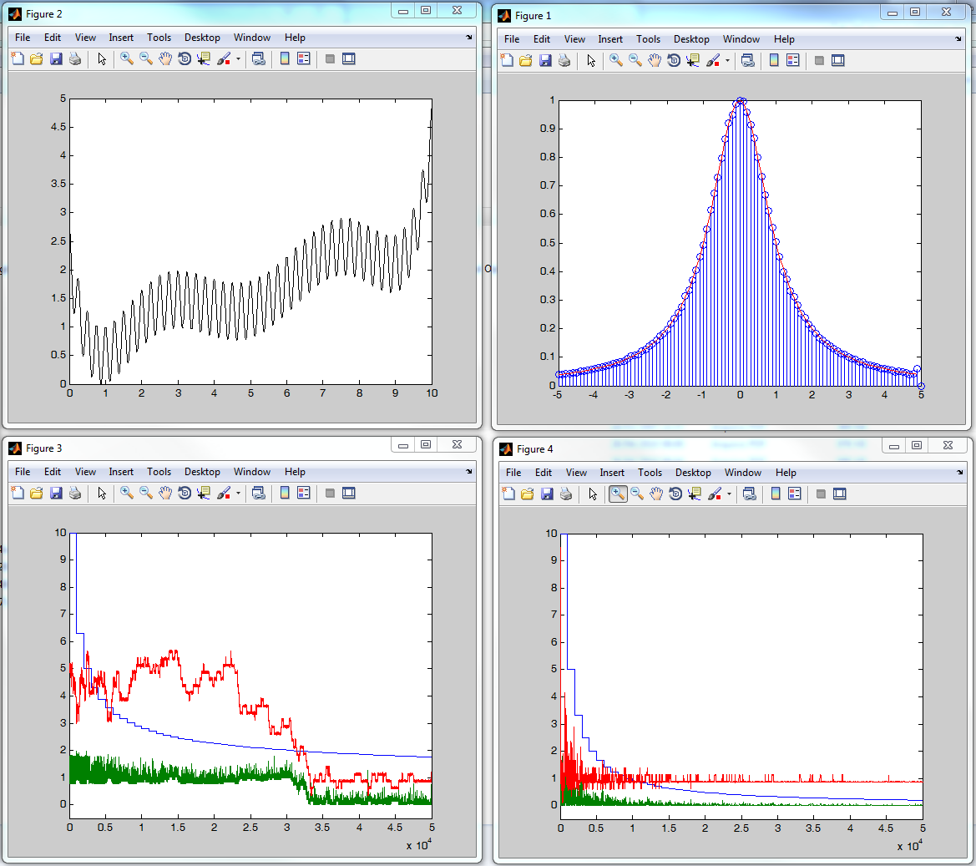The width and height of the screenshot is (976, 866).
Task: Insert Colorbar in Figure 1
Action: 774,60
